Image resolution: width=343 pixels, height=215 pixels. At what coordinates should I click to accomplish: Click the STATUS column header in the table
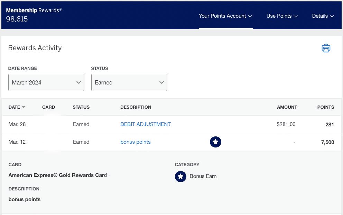click(x=81, y=107)
